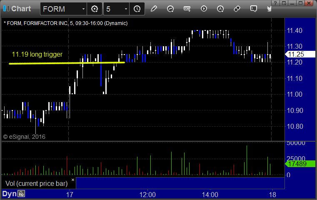This screenshot has height=200, width=317.
Task: Click the date 18 time axis label
Action: point(272,195)
